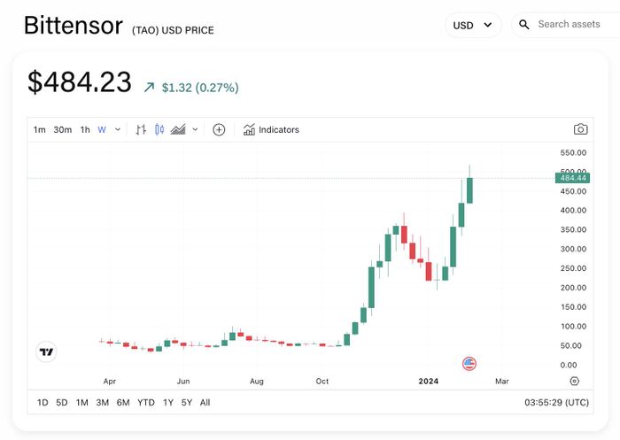Click the $484.23 price text
The width and height of the screenshot is (620, 440).
(x=80, y=82)
